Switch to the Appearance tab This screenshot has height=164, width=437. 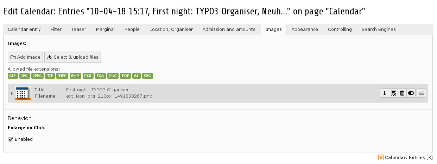305,29
